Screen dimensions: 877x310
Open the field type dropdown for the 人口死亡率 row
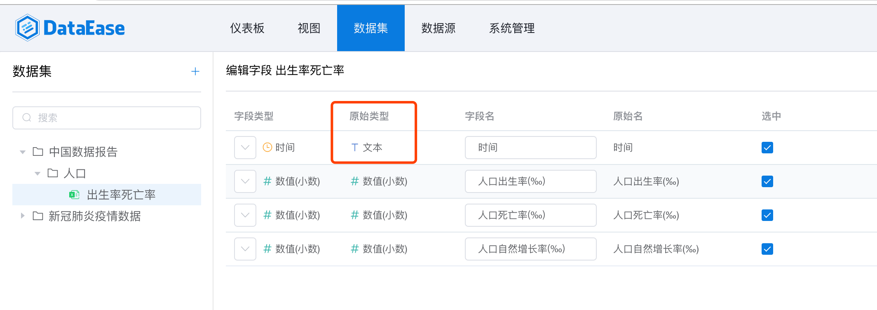click(245, 215)
